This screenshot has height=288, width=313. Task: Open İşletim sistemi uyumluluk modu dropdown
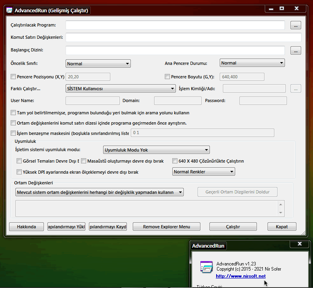(156, 150)
